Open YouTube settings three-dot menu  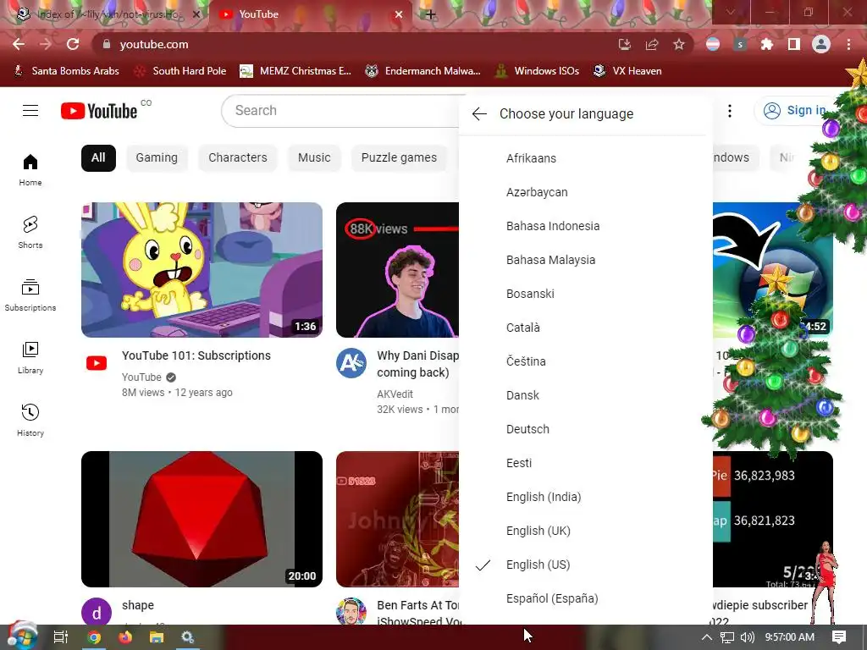pos(730,111)
